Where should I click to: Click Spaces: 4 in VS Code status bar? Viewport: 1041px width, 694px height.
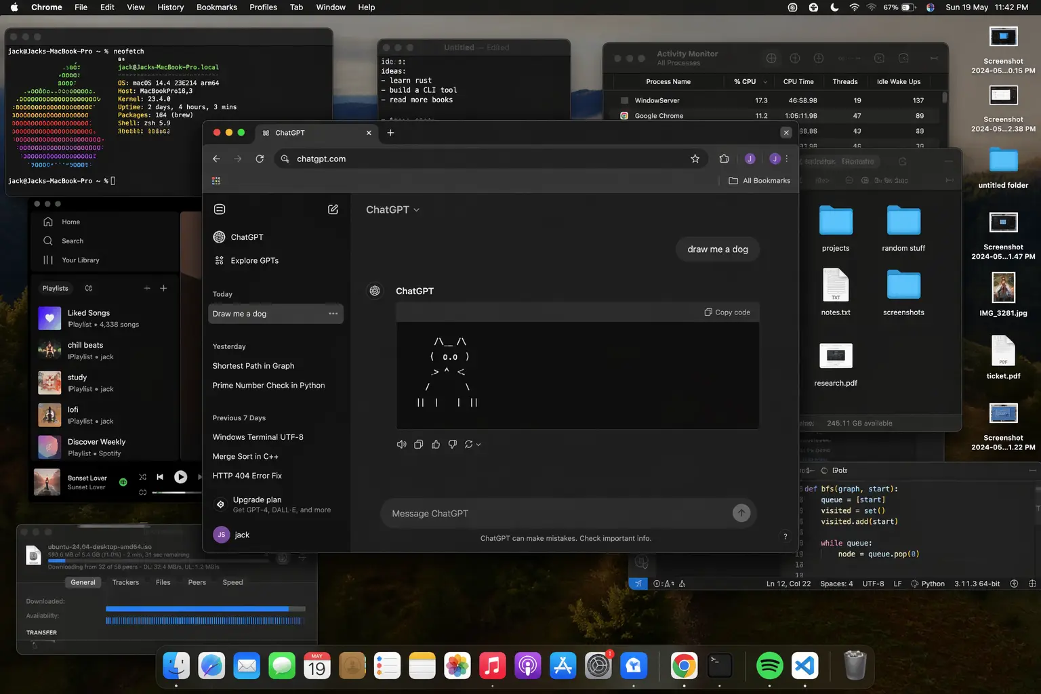click(836, 584)
